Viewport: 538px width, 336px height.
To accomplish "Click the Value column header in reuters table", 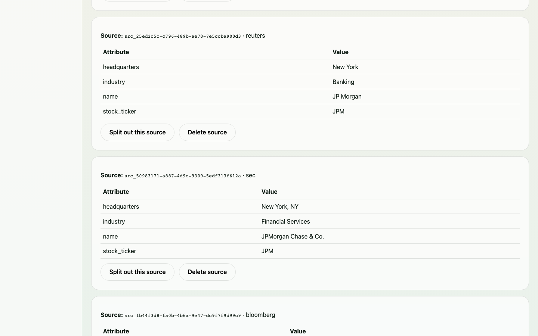I will tap(340, 52).
